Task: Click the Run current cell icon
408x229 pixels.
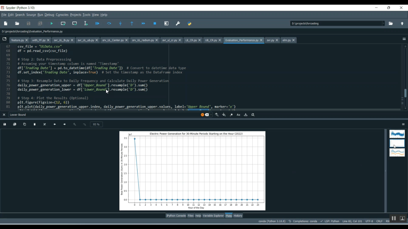Action: [63, 24]
